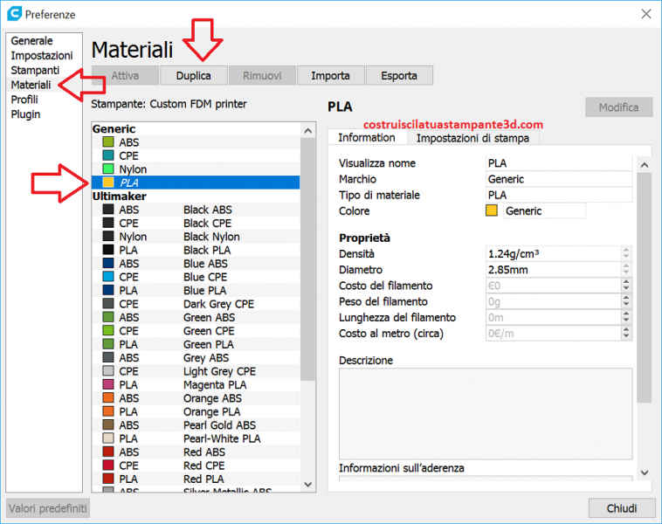Screen dimensions: 662x524
Task: Click the Cura logo in title bar
Action: [x=14, y=13]
